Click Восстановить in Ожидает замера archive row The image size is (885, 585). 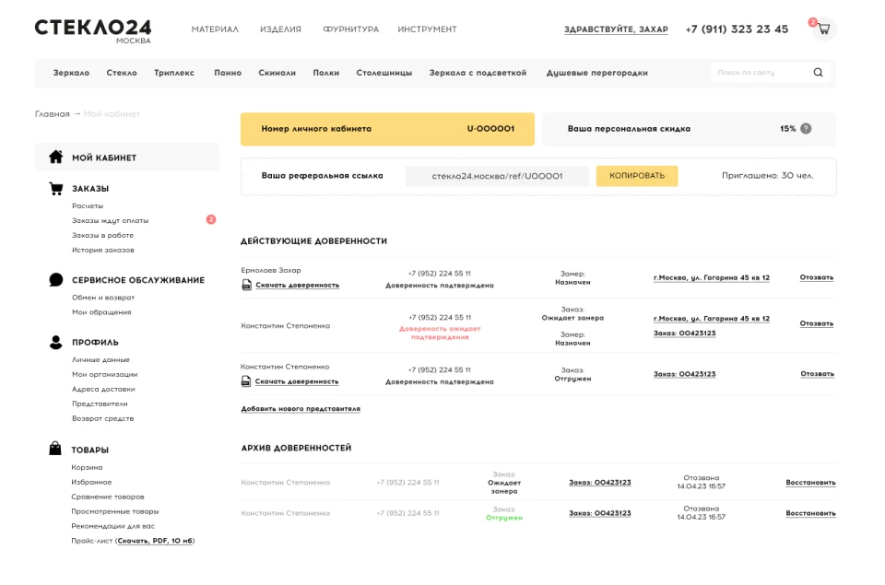point(810,483)
